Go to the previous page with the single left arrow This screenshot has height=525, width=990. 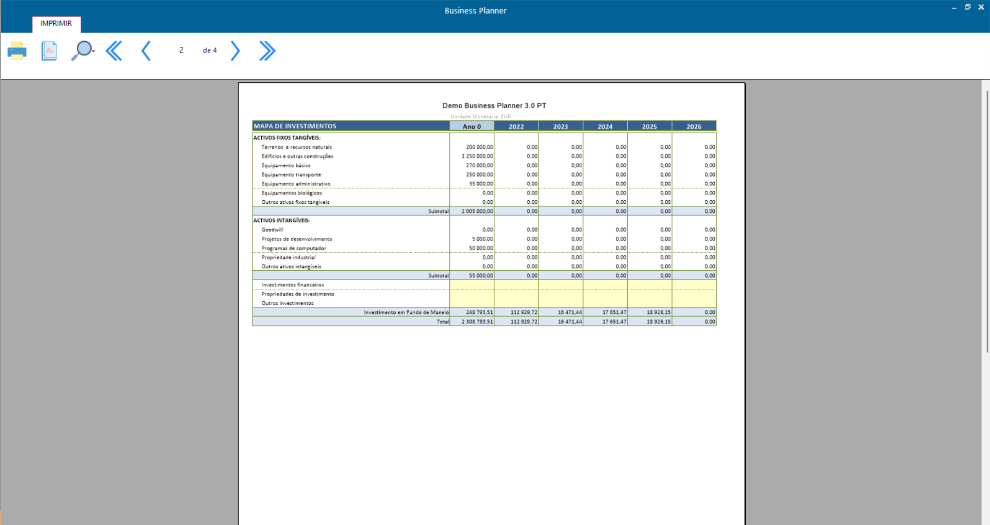(x=146, y=50)
